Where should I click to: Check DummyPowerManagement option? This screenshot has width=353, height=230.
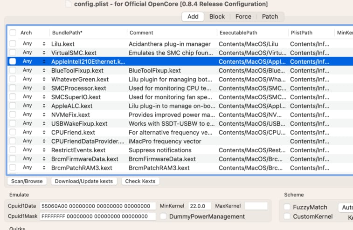pos(163,216)
